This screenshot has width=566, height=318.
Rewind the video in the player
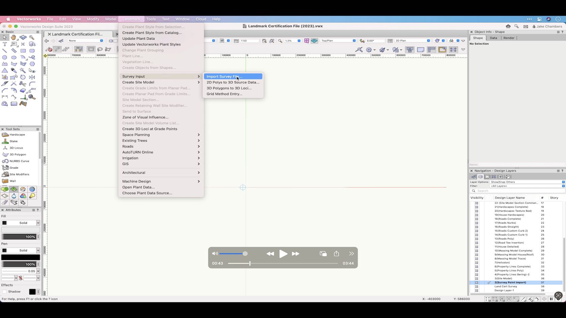coord(270,254)
